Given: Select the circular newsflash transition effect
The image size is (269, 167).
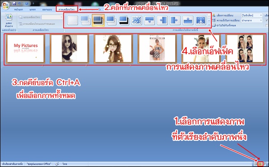Looking at the screenshot, I should [x=201, y=20].
